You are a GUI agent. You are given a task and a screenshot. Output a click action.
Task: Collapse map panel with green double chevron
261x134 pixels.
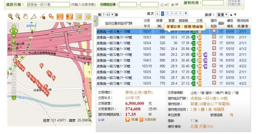click(95, 21)
